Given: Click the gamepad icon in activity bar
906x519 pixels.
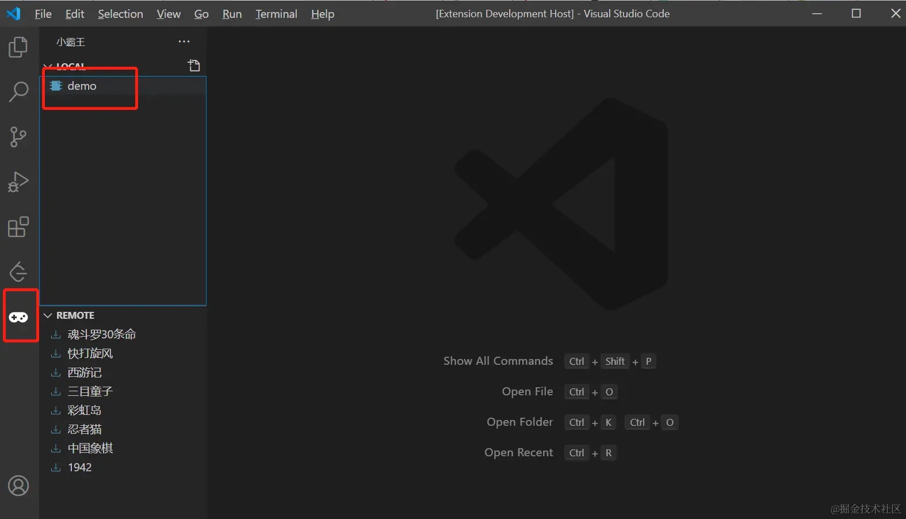Looking at the screenshot, I should [18, 317].
